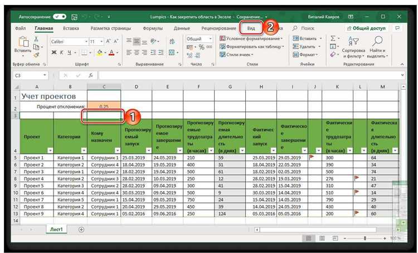Click the Save icon in title bar
The image size is (418, 253).
[x=74, y=17]
